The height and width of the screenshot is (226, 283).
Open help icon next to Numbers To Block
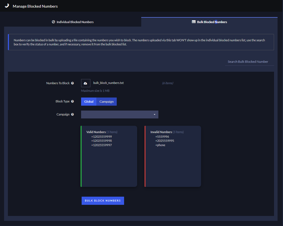[x=72, y=83]
